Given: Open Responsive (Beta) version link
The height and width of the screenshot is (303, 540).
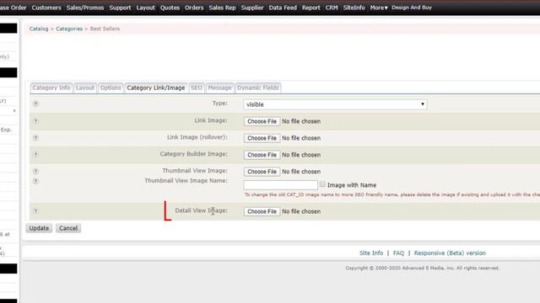Looking at the screenshot, I should coord(450,253).
